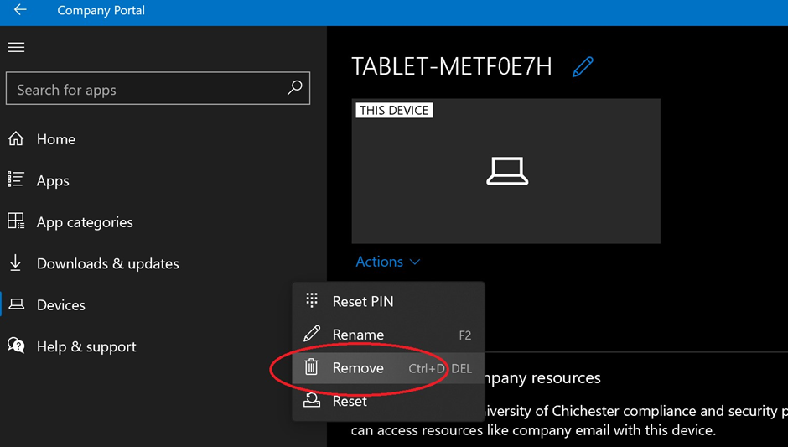Focus the Search for apps field
788x447 pixels.
[x=158, y=89]
